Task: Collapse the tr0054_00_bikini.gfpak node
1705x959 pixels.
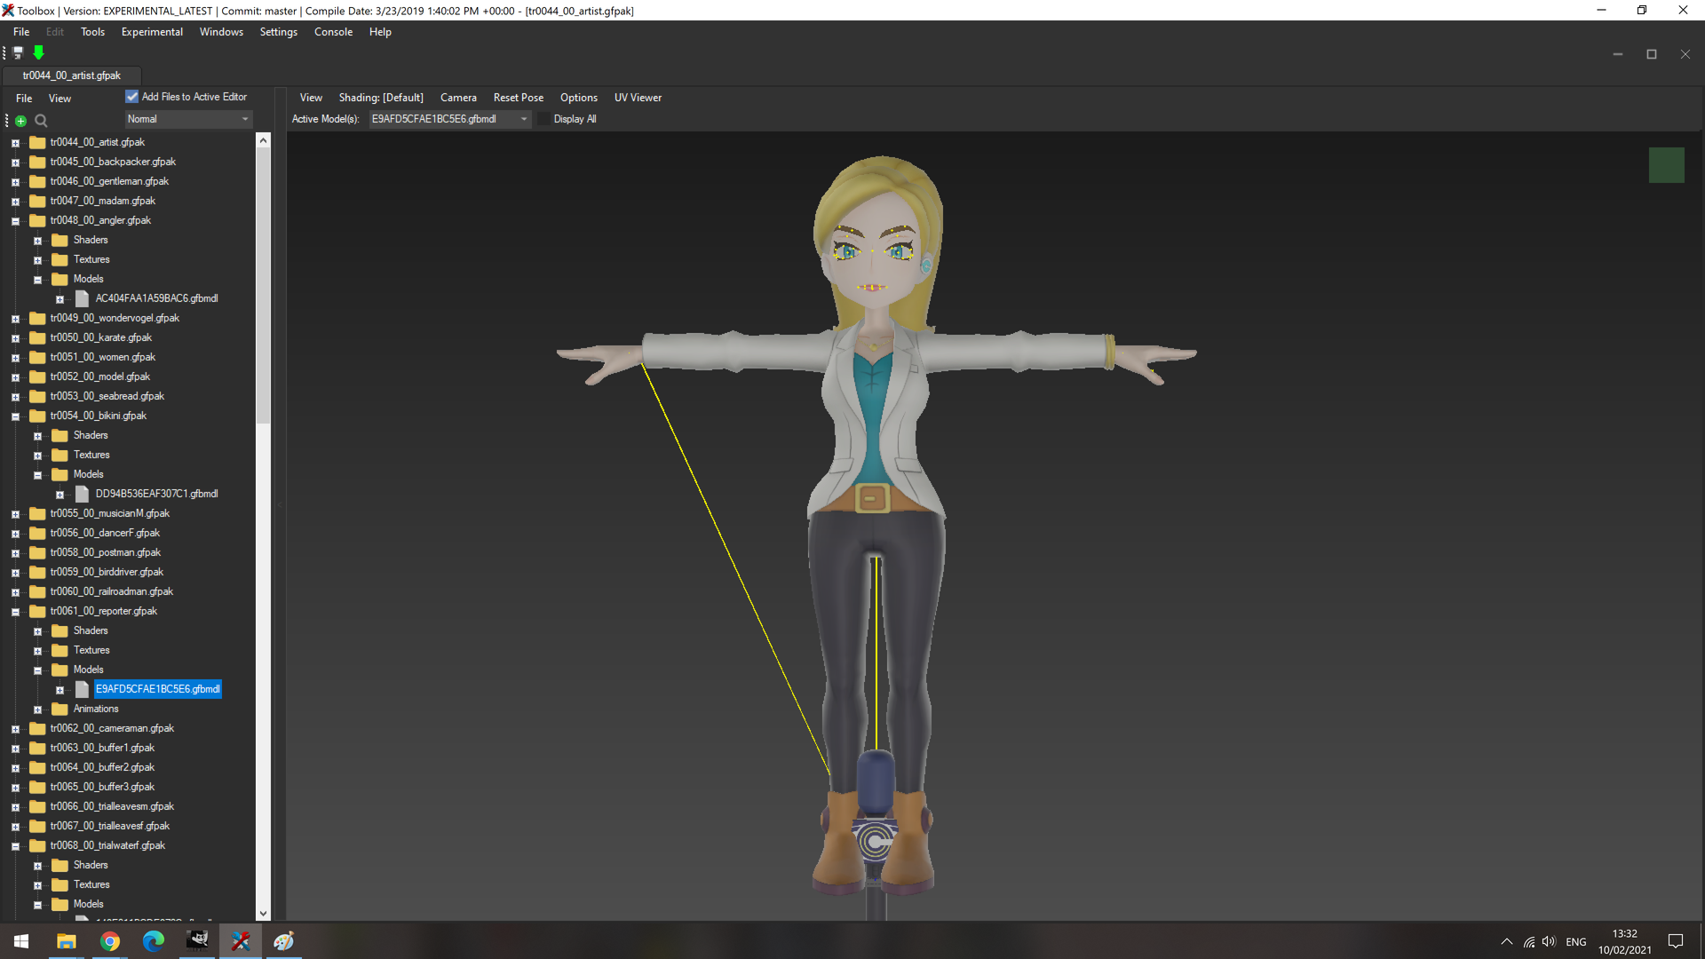Action: [x=15, y=416]
